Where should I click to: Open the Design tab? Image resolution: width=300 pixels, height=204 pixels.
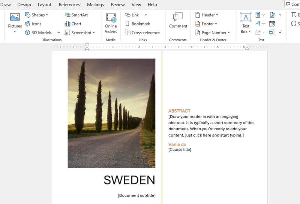[24, 4]
